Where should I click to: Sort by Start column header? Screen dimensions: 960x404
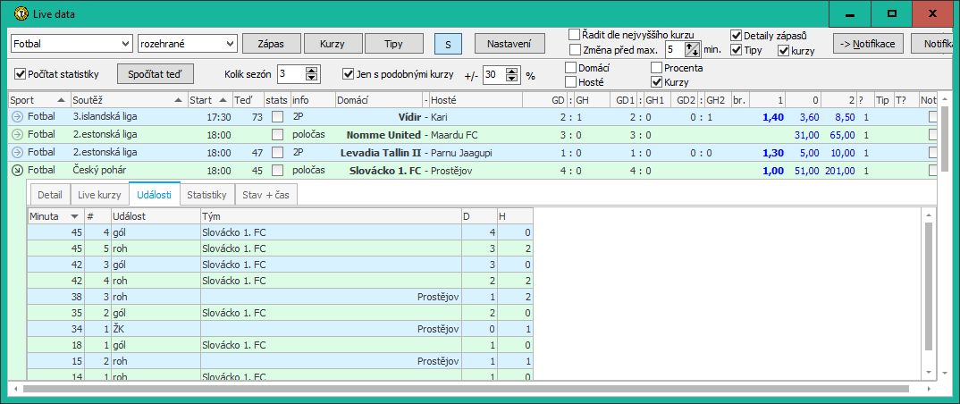[209, 100]
